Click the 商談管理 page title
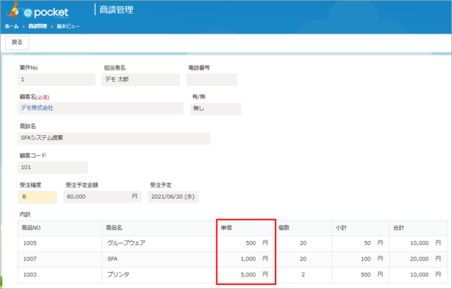Screen dimensions: 452x289 coord(116,10)
